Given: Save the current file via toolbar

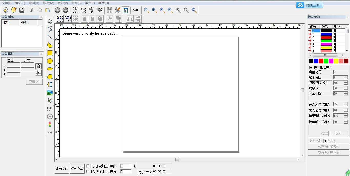Looking at the screenshot, I should pos(22,10).
